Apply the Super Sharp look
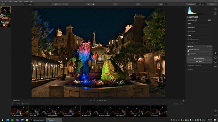The image size is (218, 122). [159, 111]
